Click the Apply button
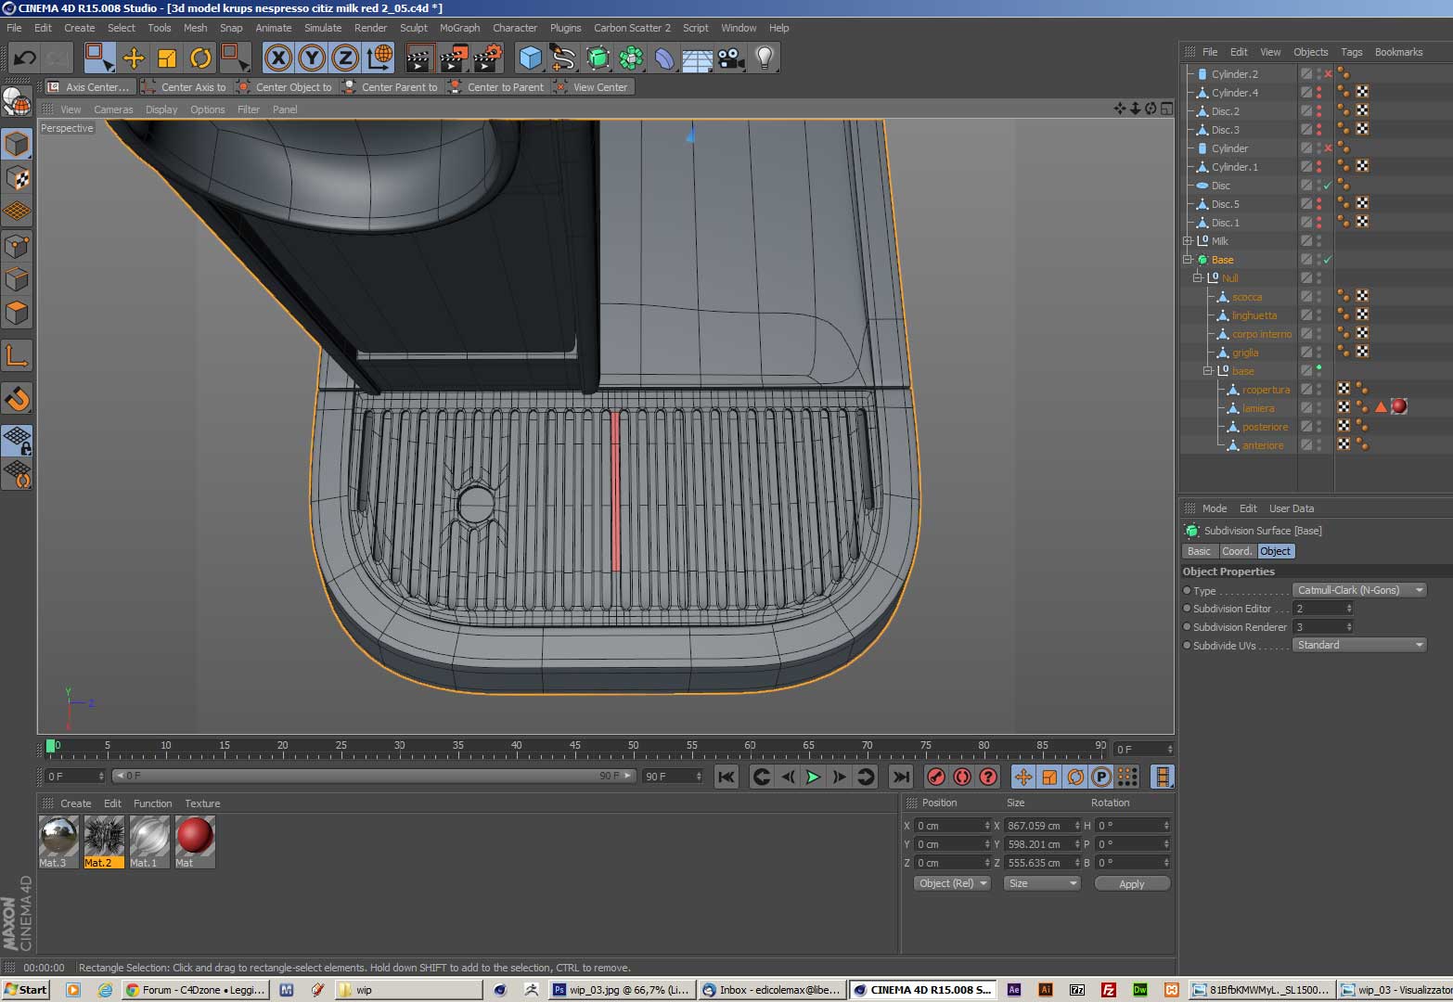The image size is (1453, 1002). (1131, 884)
